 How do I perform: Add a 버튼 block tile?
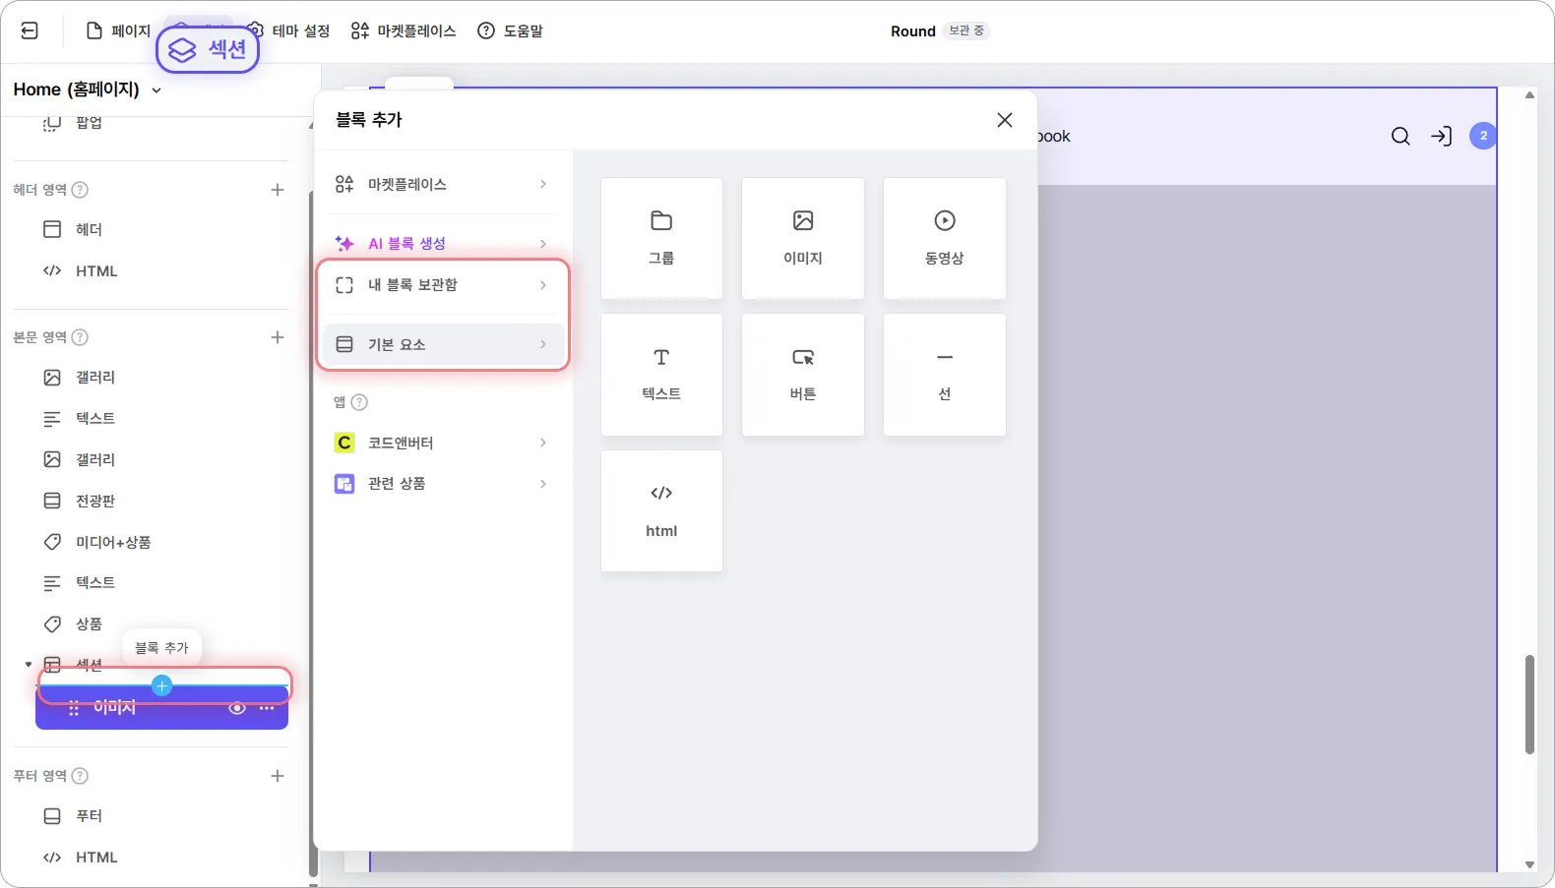(803, 375)
